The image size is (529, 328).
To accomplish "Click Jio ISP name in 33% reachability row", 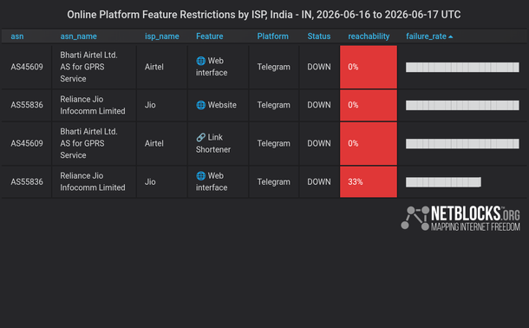I will point(150,182).
